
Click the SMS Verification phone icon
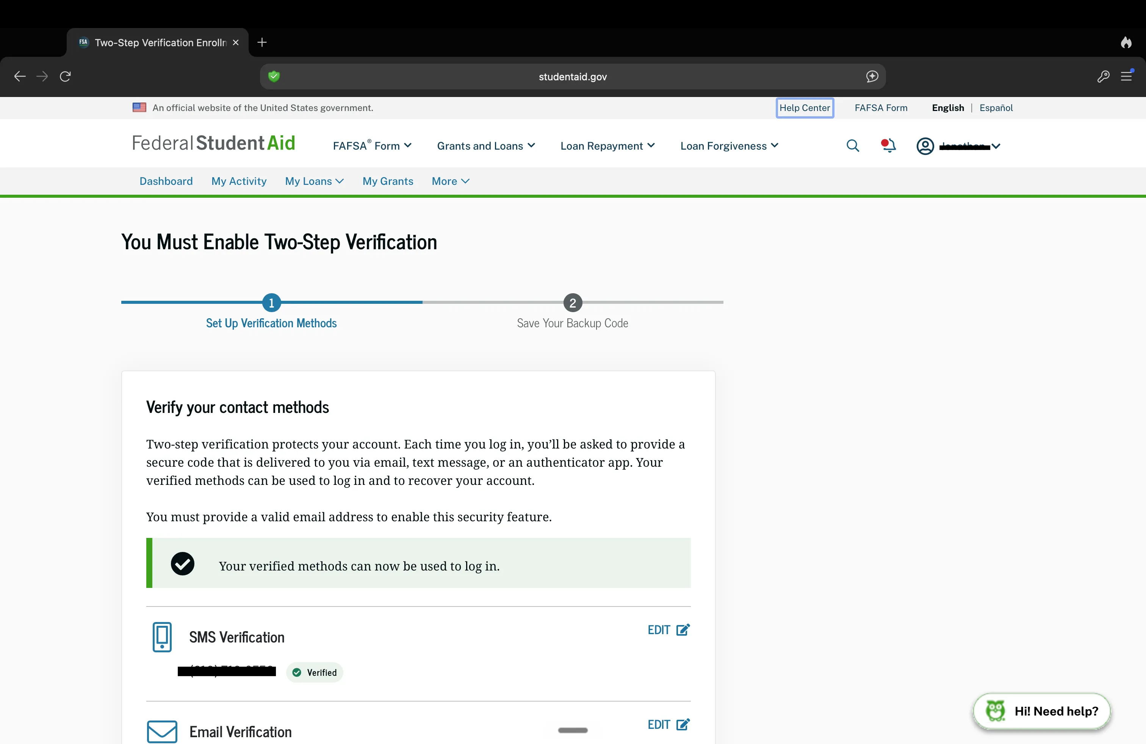click(162, 637)
